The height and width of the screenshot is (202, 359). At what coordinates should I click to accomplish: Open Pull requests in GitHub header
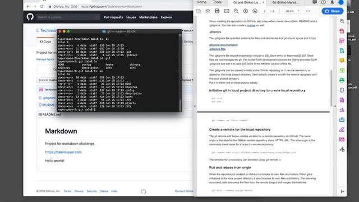[113, 17]
